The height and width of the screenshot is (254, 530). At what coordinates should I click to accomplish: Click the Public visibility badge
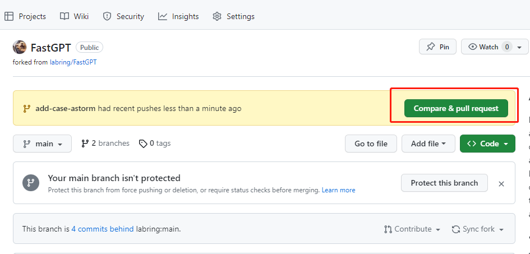[89, 47]
